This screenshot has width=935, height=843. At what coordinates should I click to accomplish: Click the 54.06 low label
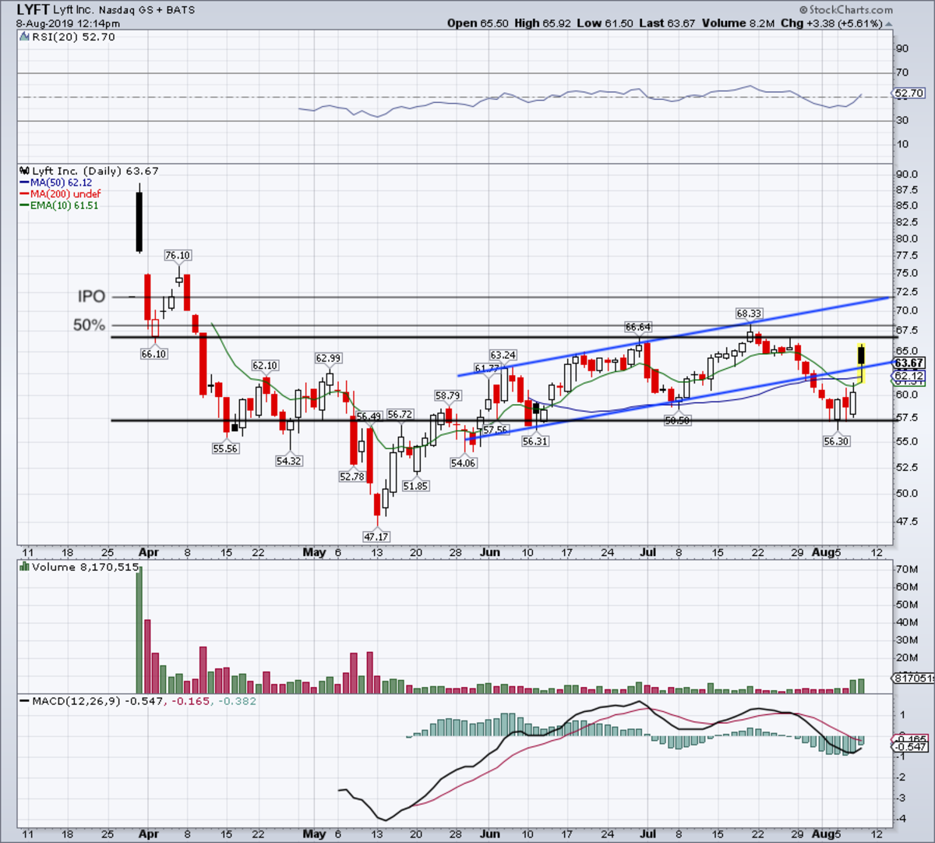click(x=463, y=463)
